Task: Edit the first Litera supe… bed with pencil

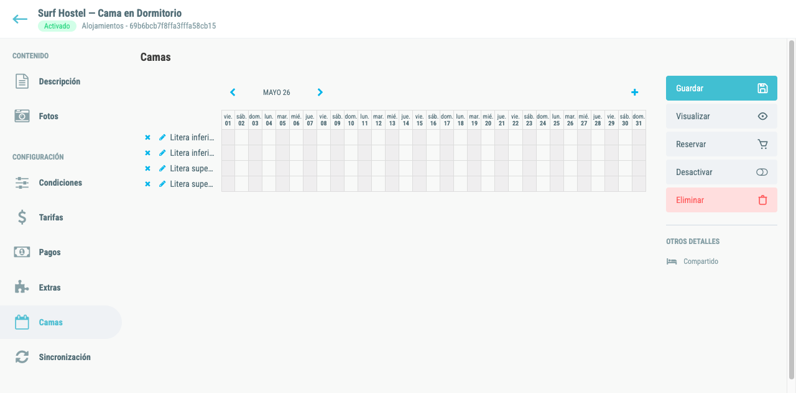Action: point(162,168)
